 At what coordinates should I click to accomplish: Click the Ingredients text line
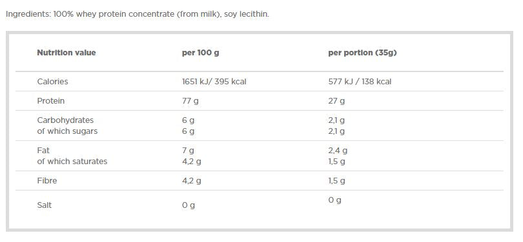coord(138,15)
